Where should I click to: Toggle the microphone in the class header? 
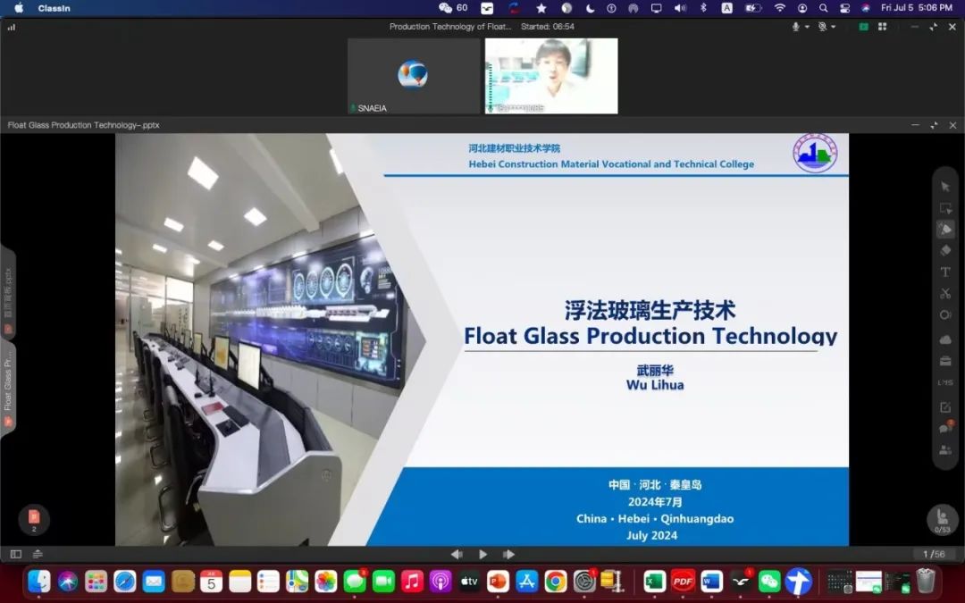pyautogui.click(x=796, y=27)
